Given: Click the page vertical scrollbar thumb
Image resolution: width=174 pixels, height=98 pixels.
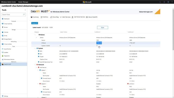Looking at the screenshot, I should click(x=173, y=29).
